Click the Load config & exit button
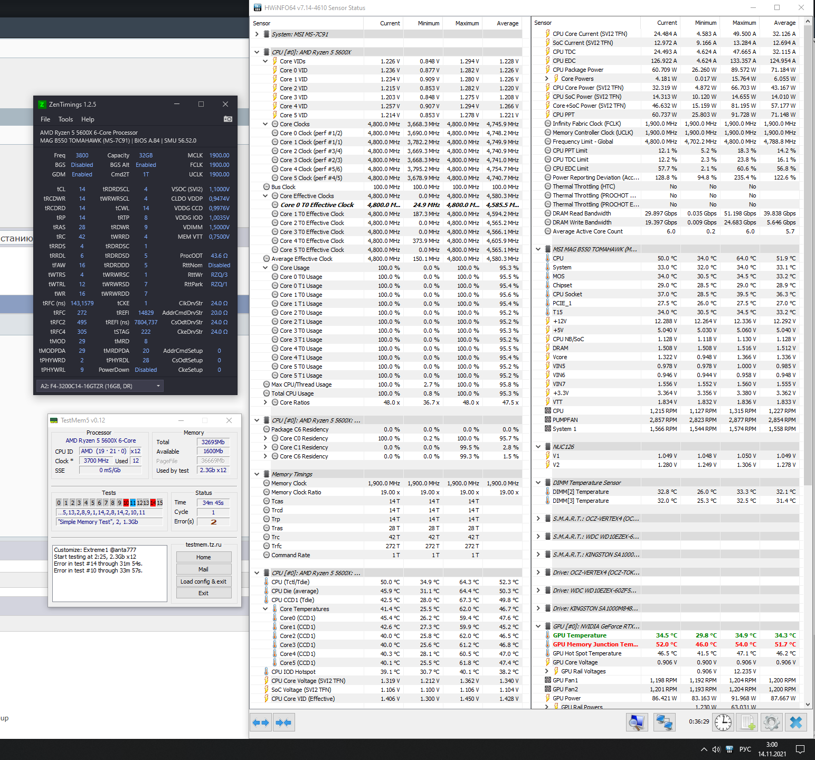This screenshot has width=815, height=760. pos(203,581)
